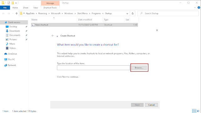Open Customize Quick Access Toolbar dropdown
The image size is (201, 113).
tap(16, 3)
